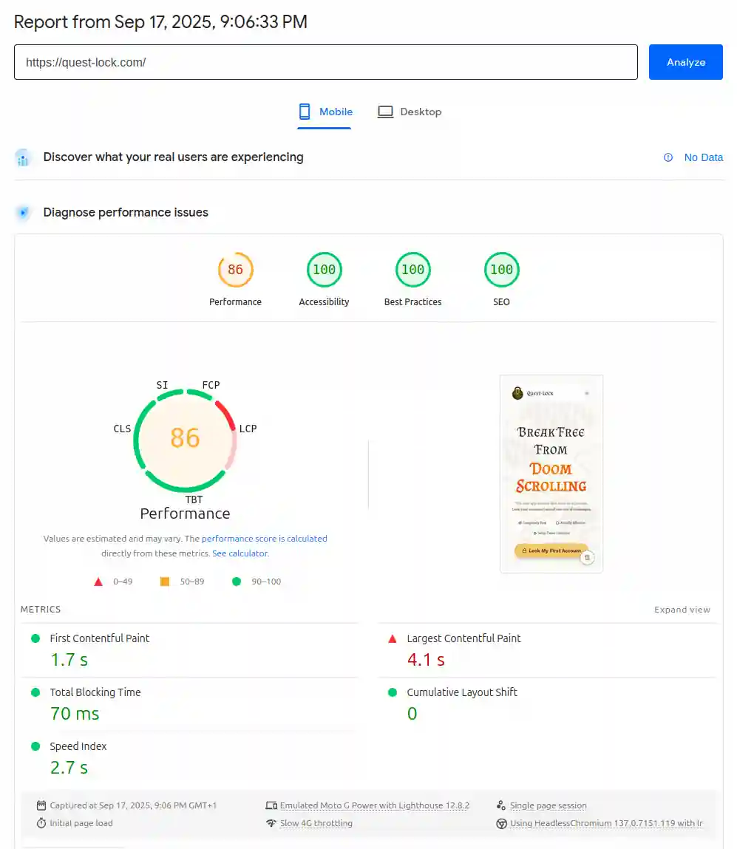The width and height of the screenshot is (737, 849).
Task: Click the mobile phone icon beside the Mobile tab
Action: click(x=303, y=111)
